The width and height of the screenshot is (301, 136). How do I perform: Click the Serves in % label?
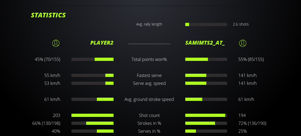pos(149,131)
